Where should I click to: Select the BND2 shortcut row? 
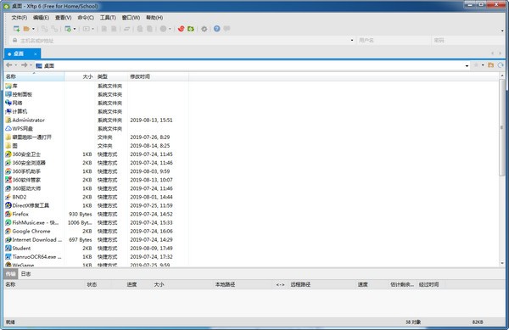click(x=97, y=197)
